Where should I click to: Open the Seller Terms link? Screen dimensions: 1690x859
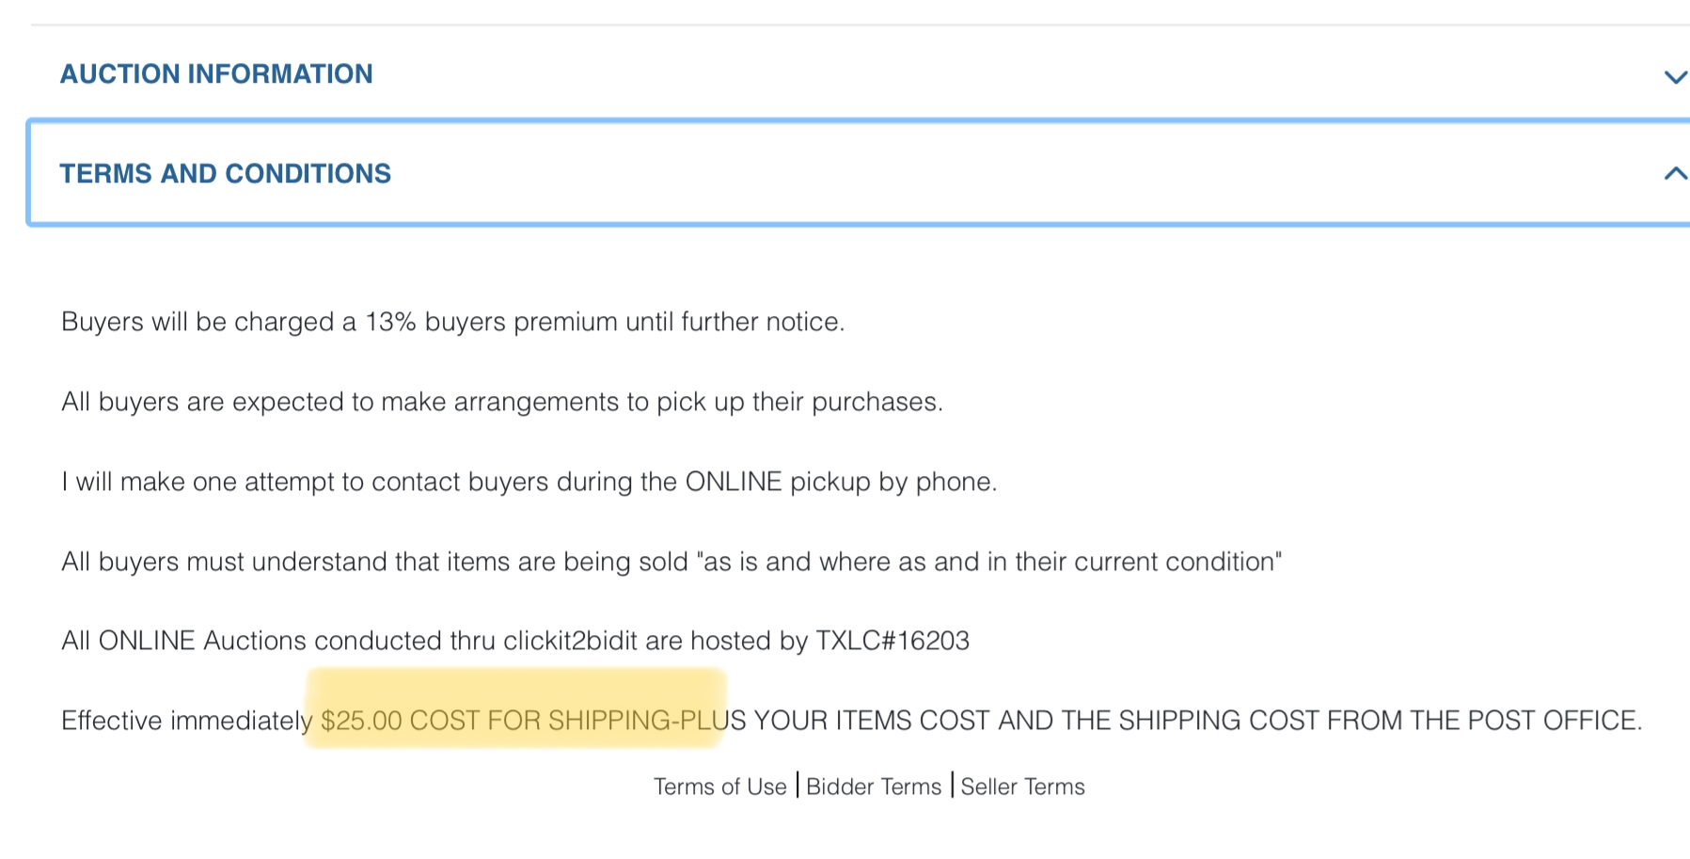(1022, 787)
